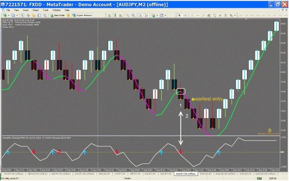289x181 pixels.
Task: Select the Crosshair tool
Action: pos(185,15)
